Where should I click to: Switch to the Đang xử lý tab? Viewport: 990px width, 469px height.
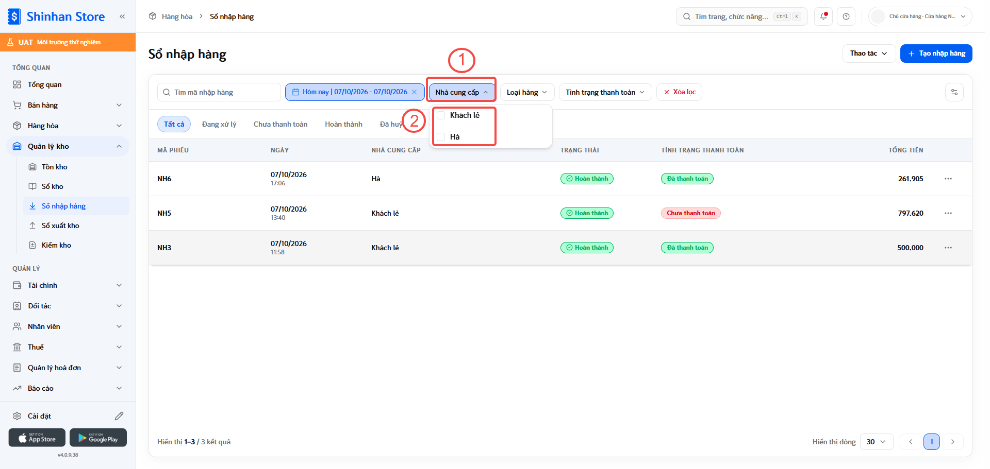219,124
